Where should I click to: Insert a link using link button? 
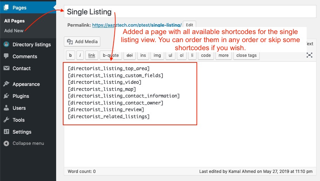tap(92, 55)
